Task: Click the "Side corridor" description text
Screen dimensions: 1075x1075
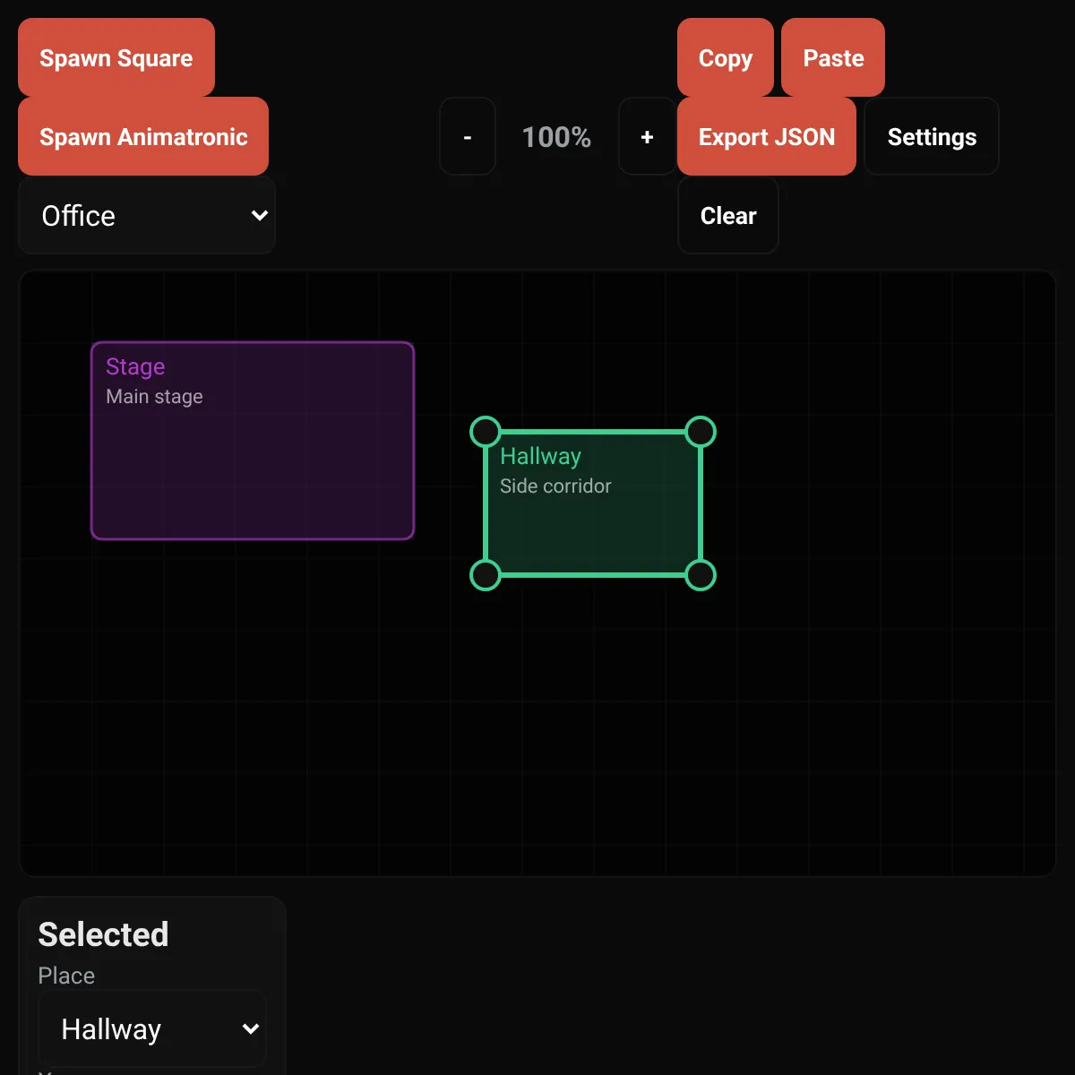Action: pyautogui.click(x=555, y=486)
